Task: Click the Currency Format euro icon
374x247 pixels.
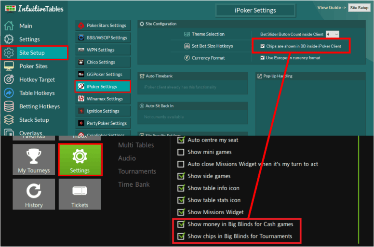Action: coord(187,58)
